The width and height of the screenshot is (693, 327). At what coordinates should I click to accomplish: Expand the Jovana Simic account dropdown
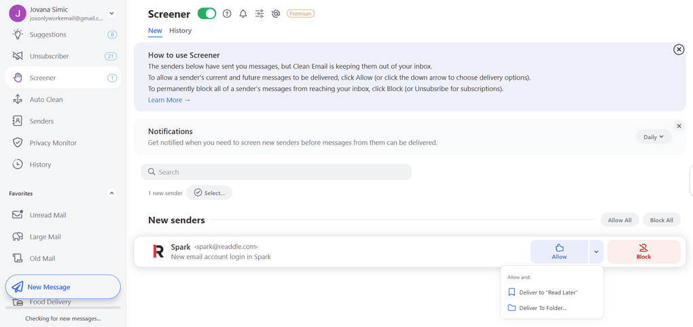[x=112, y=14]
